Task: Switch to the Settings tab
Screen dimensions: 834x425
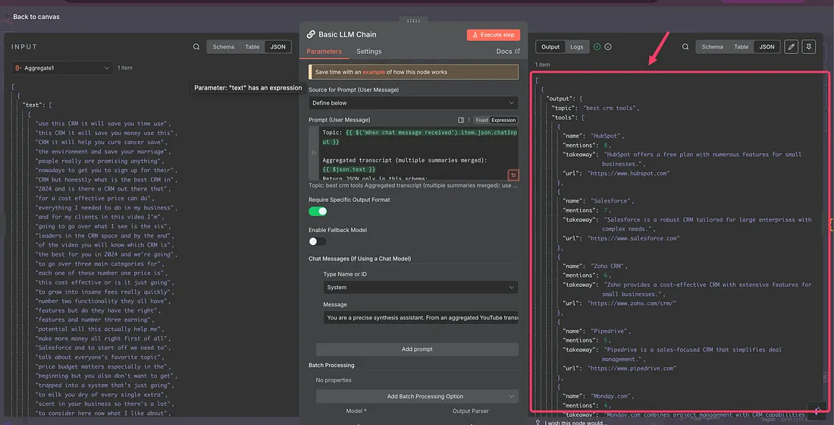Action: point(369,52)
